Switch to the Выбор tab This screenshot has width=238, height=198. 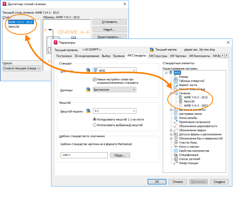tap(106, 56)
